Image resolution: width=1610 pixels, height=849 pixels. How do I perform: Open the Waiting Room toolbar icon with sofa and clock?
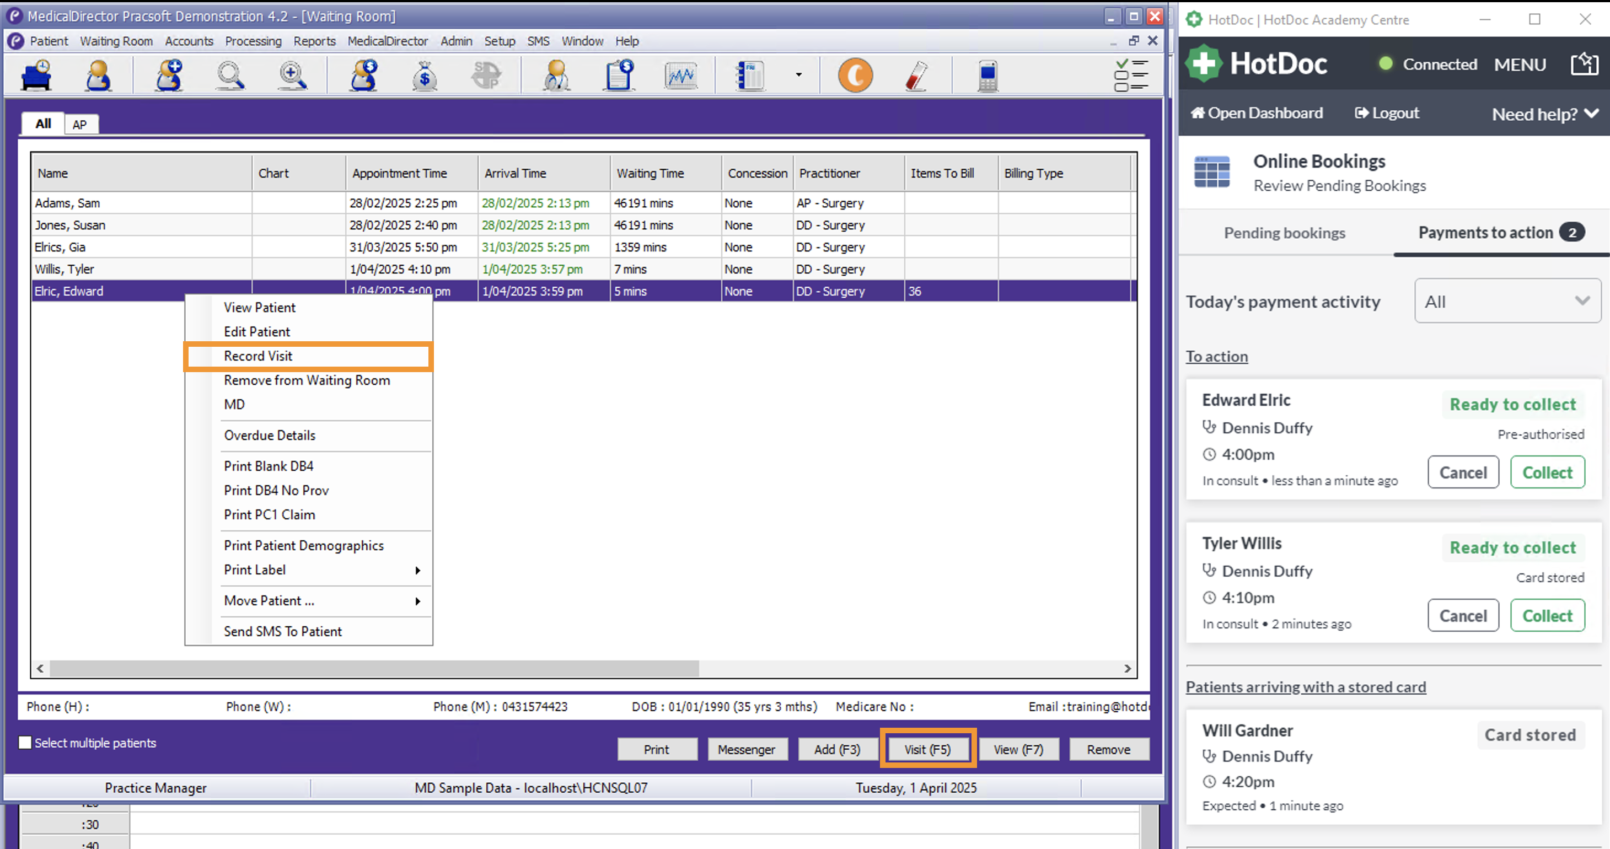(x=36, y=76)
